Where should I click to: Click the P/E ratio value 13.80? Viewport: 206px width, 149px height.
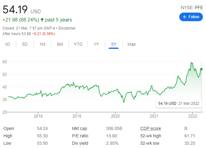pos(112,136)
